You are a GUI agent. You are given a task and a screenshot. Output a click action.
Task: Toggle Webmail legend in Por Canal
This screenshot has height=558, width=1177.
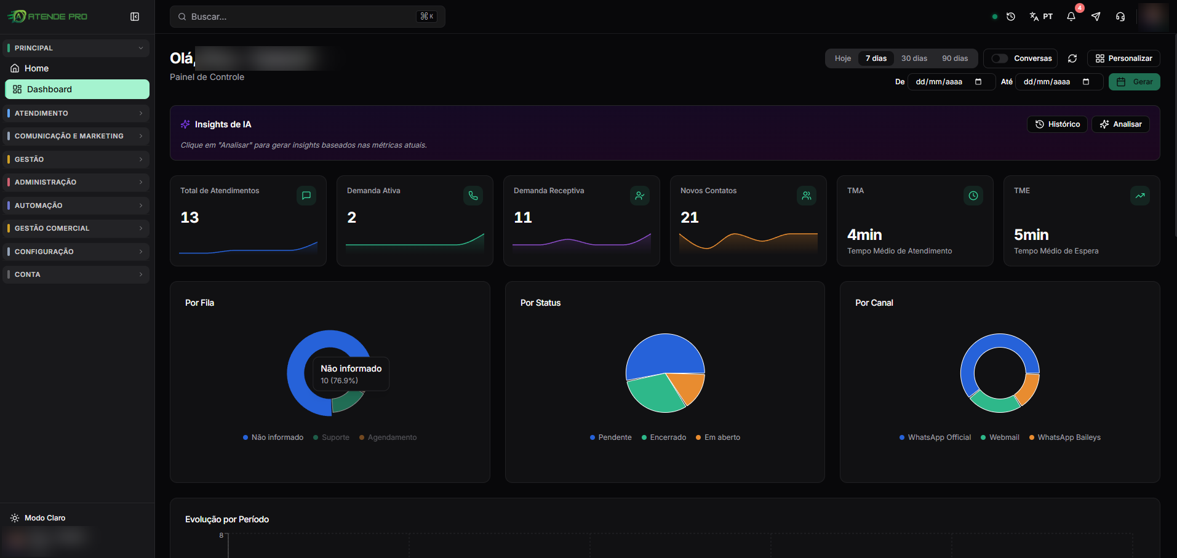tap(1000, 437)
